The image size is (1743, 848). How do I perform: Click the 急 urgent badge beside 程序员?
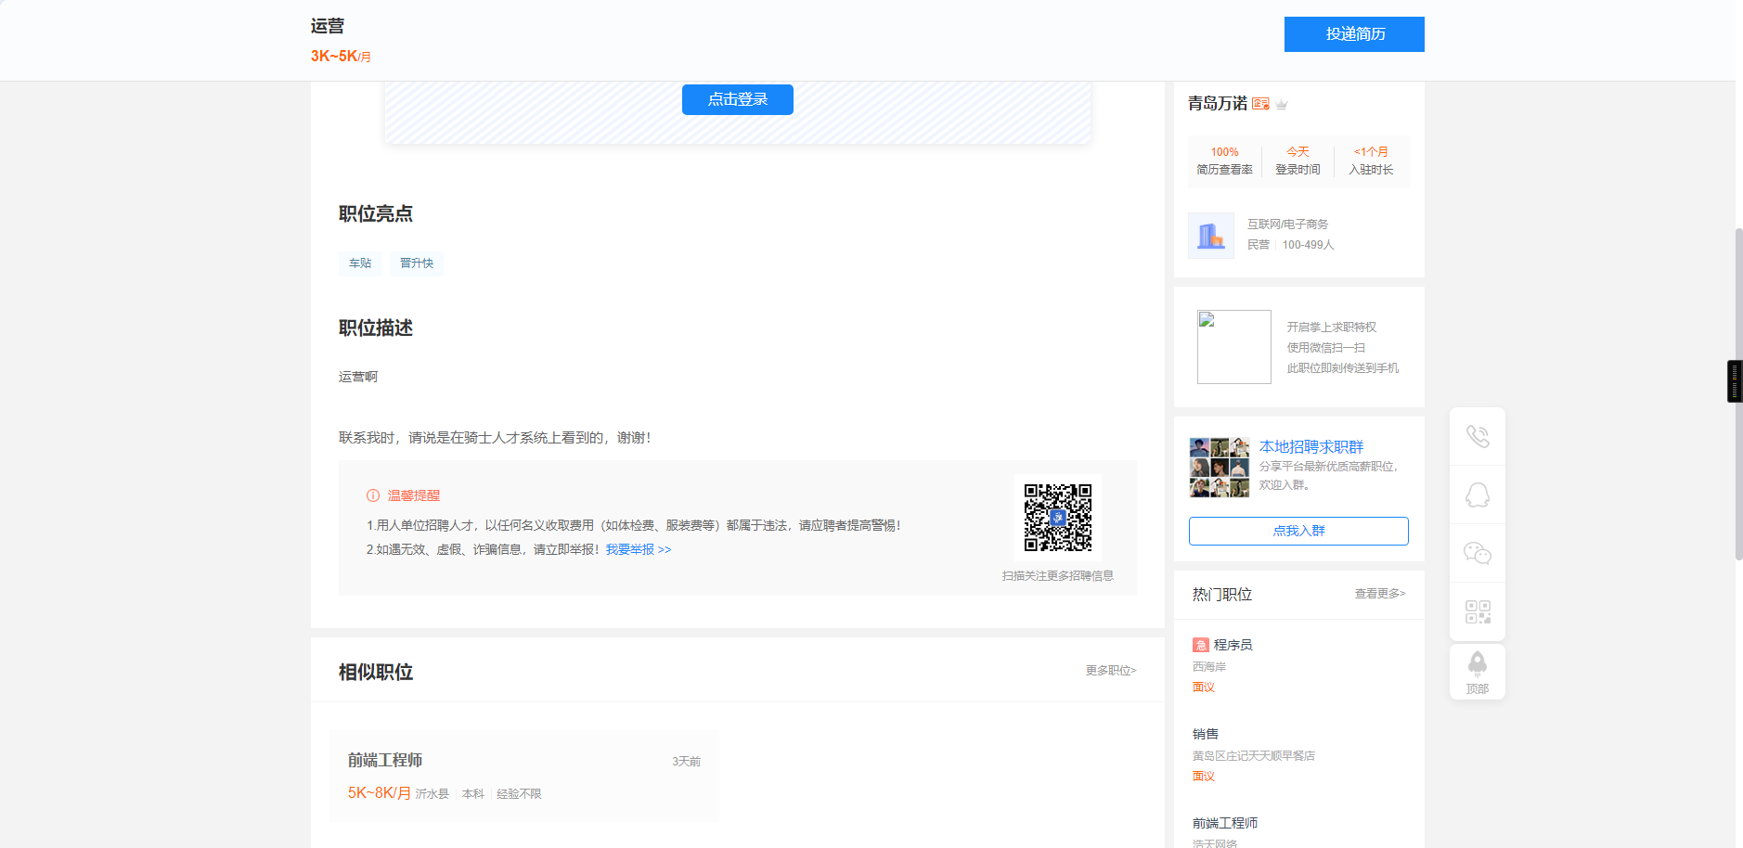1200,644
